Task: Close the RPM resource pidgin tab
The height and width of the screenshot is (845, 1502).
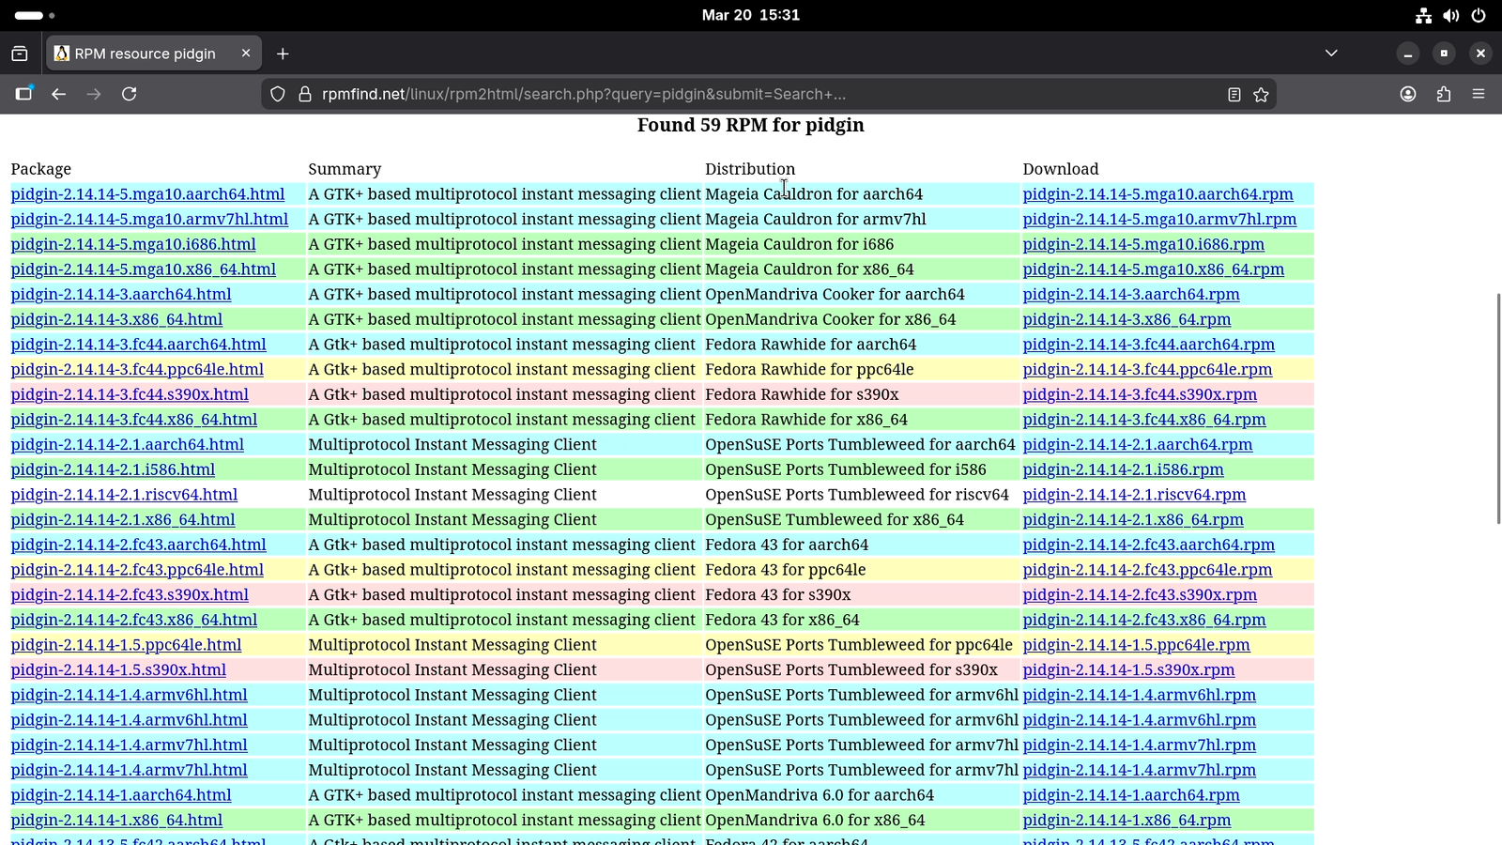Action: click(x=246, y=54)
